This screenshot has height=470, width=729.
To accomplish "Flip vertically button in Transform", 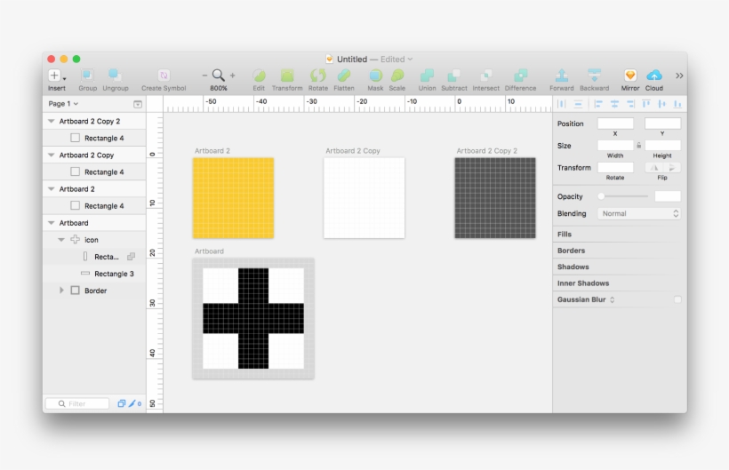I will (x=672, y=168).
